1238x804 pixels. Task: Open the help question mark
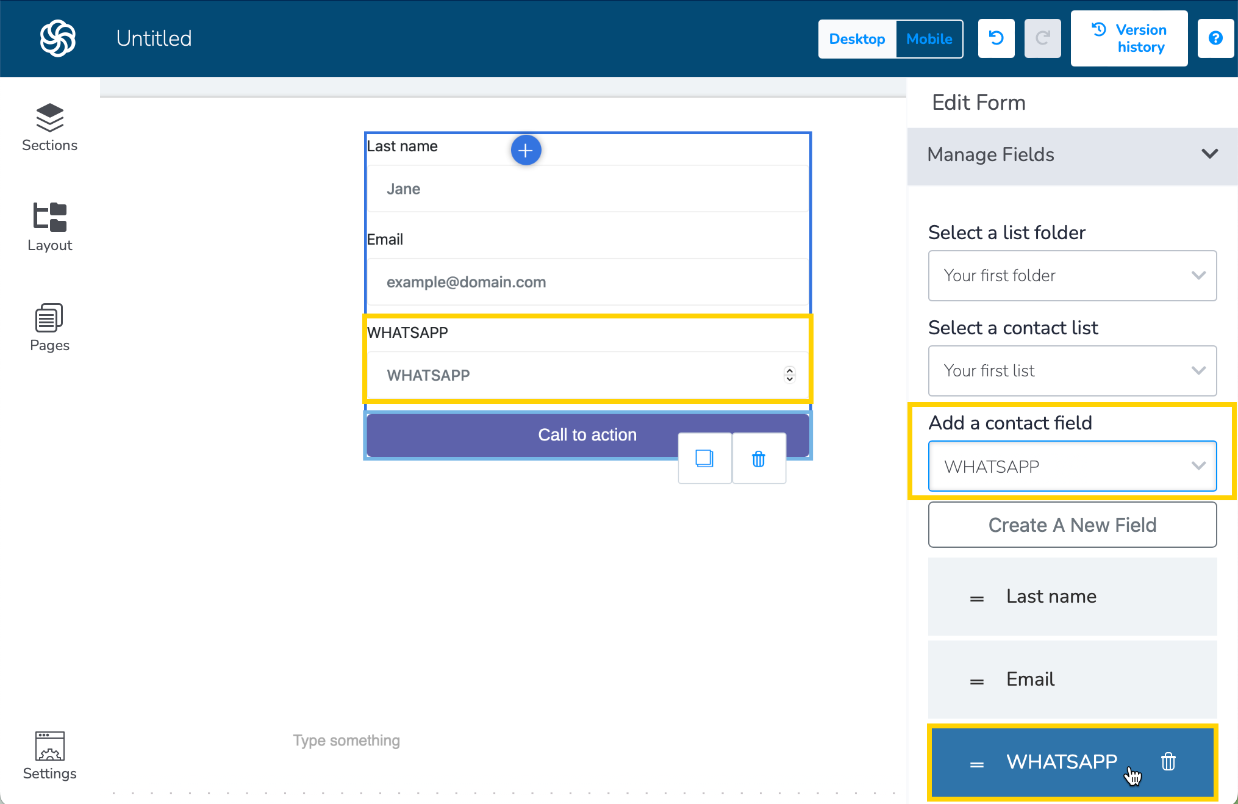coord(1215,38)
